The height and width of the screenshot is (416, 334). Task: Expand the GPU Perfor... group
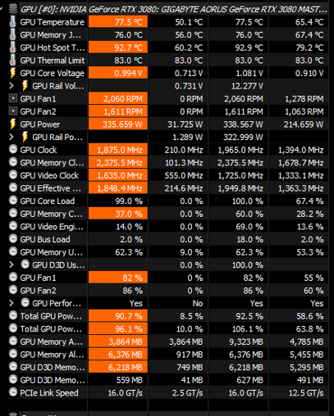click(x=11, y=303)
